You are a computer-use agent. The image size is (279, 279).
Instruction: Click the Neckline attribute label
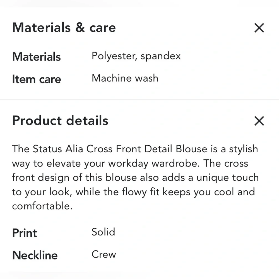(35, 255)
